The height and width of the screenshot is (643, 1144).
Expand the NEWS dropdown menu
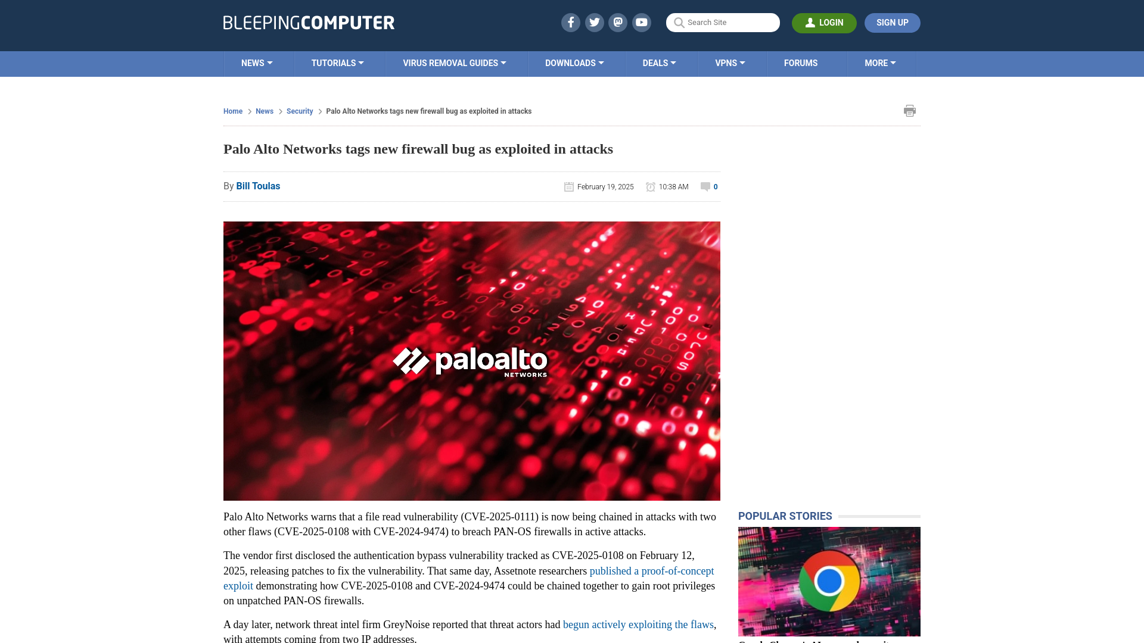257,63
